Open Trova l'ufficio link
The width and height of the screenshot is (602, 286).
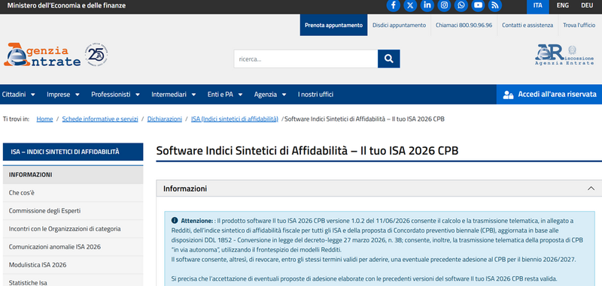click(579, 26)
